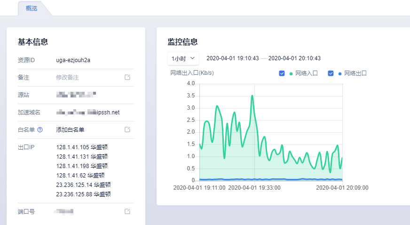The width and height of the screenshot is (410, 225).
Task: Toggle the 网络入口 legend label
Action: click(307, 73)
